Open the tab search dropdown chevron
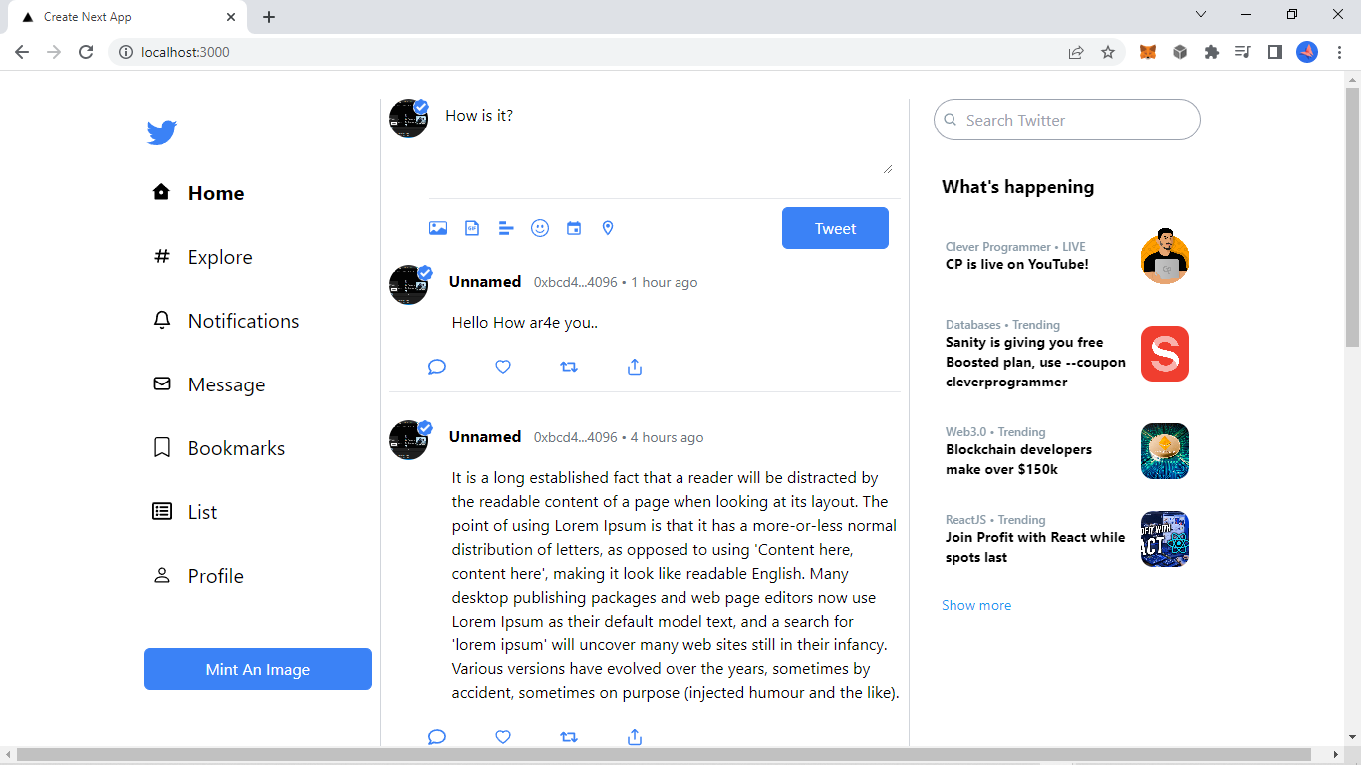The image size is (1361, 765). (x=1201, y=14)
